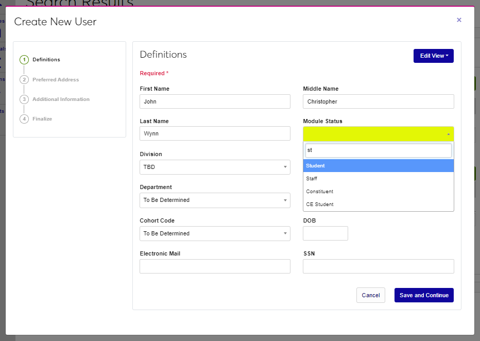
Task: Click step 2 Preferred Address circle icon
Action: 24,80
